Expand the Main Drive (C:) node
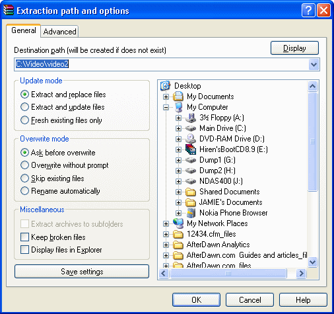 click(x=178, y=128)
